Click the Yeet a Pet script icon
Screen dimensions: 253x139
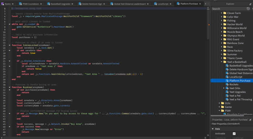coord(227,96)
